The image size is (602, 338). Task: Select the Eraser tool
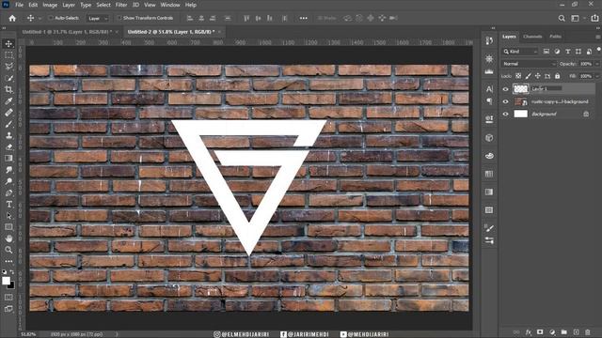[x=8, y=147]
